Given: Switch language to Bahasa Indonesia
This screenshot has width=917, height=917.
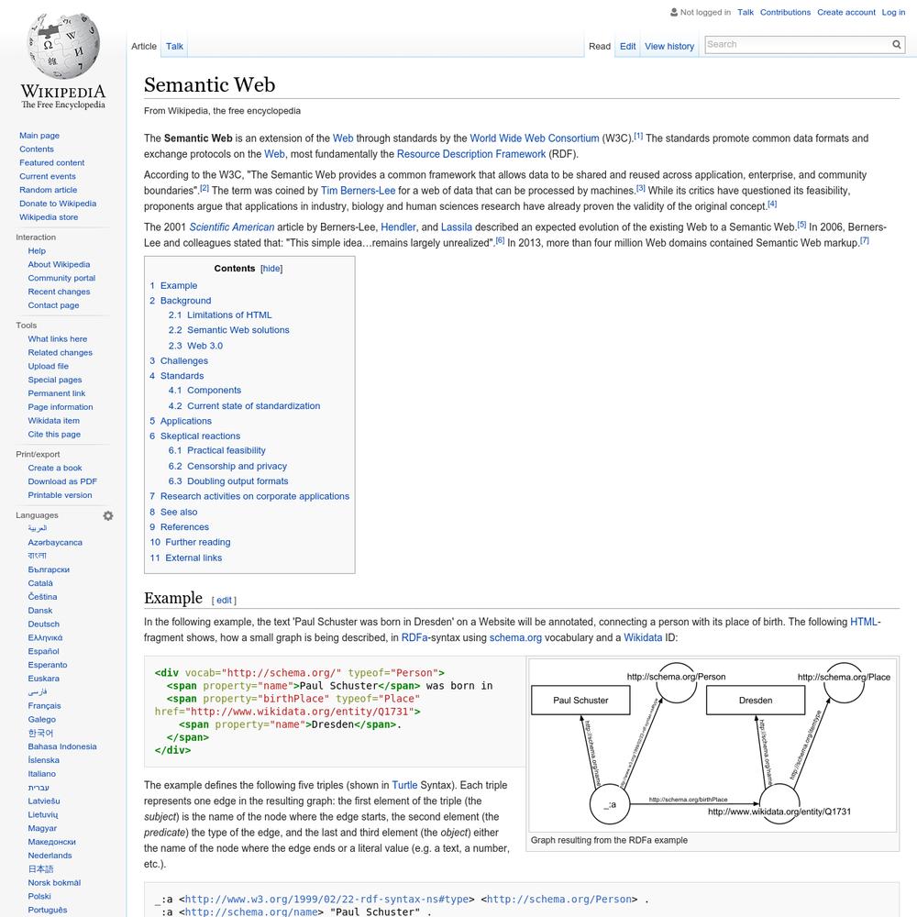Looking at the screenshot, I should pos(62,746).
